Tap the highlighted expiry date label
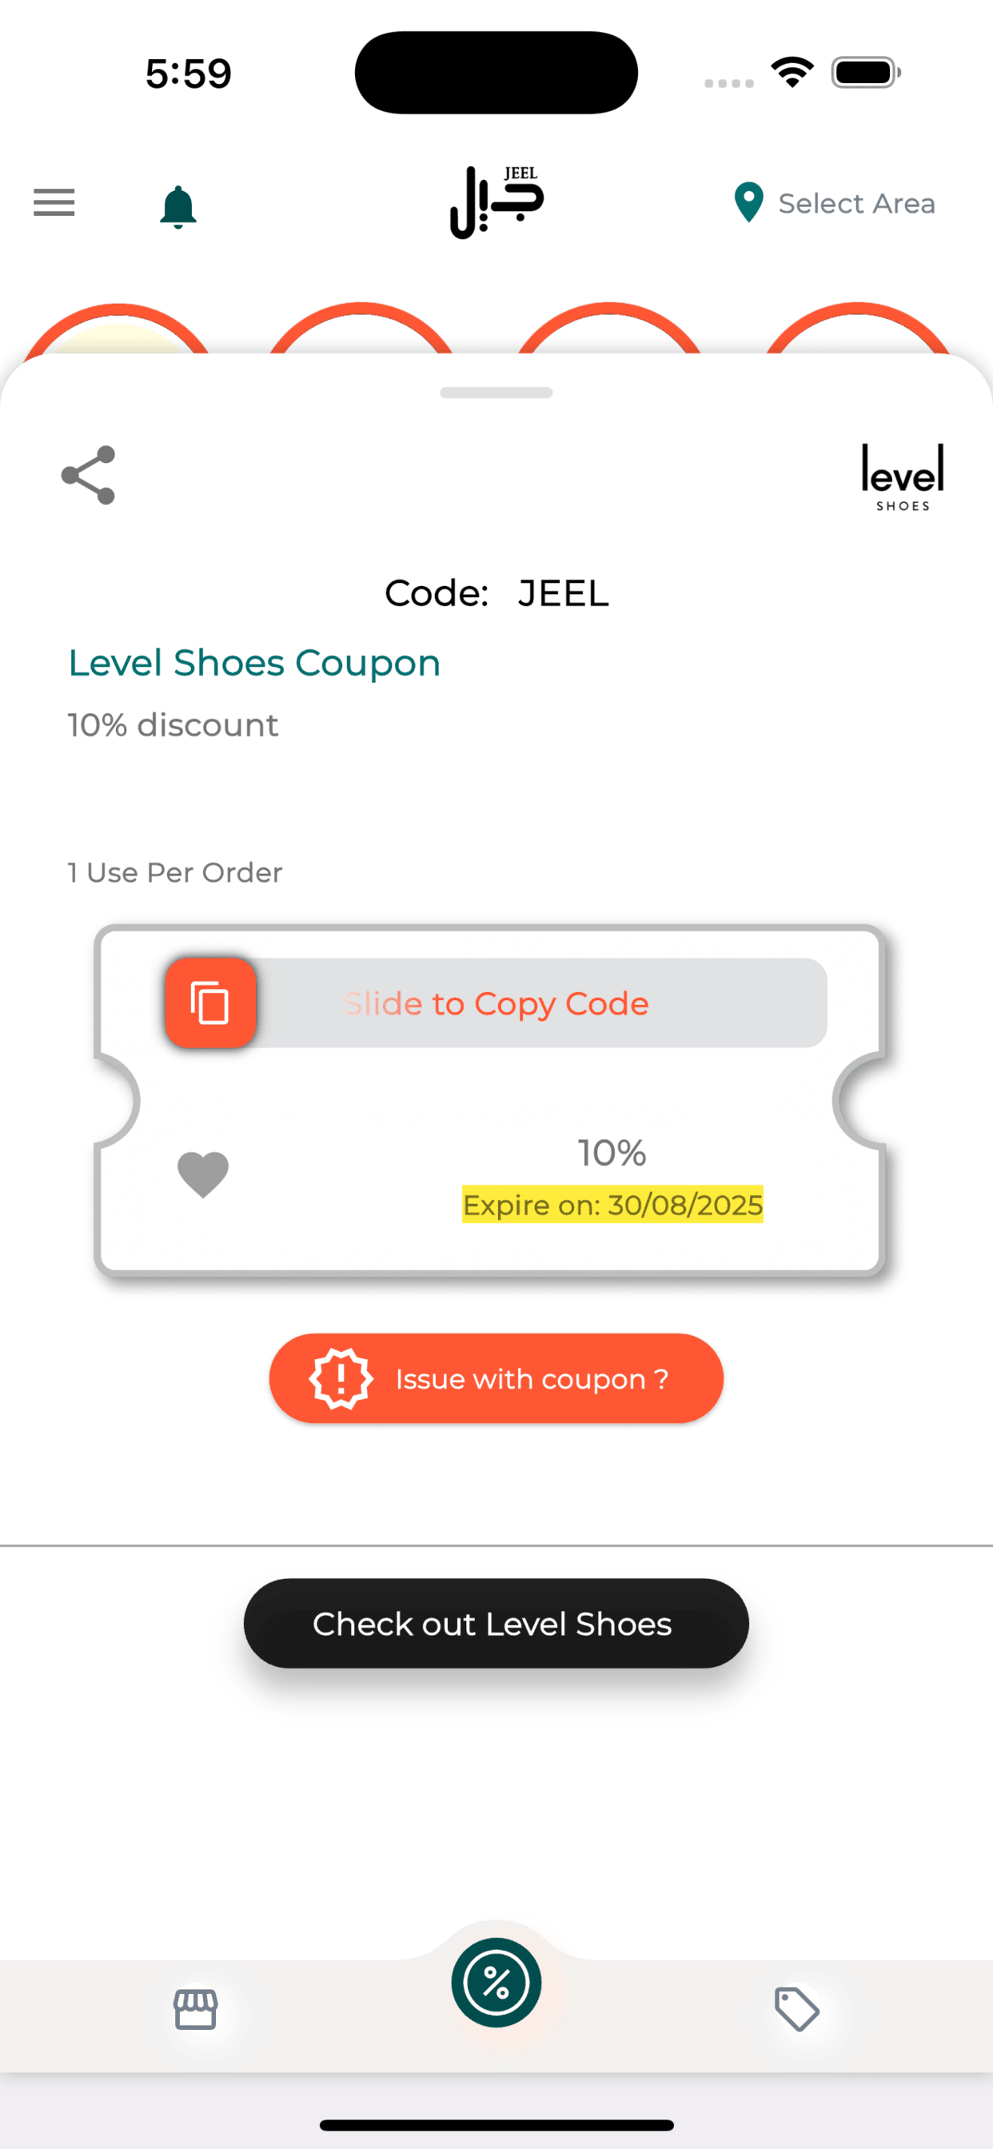Screen dimensions: 993x2149 [x=612, y=1205]
